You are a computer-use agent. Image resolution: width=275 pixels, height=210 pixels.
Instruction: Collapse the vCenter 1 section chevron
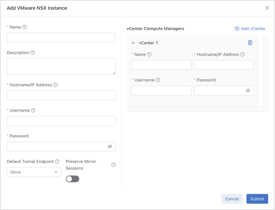point(133,43)
